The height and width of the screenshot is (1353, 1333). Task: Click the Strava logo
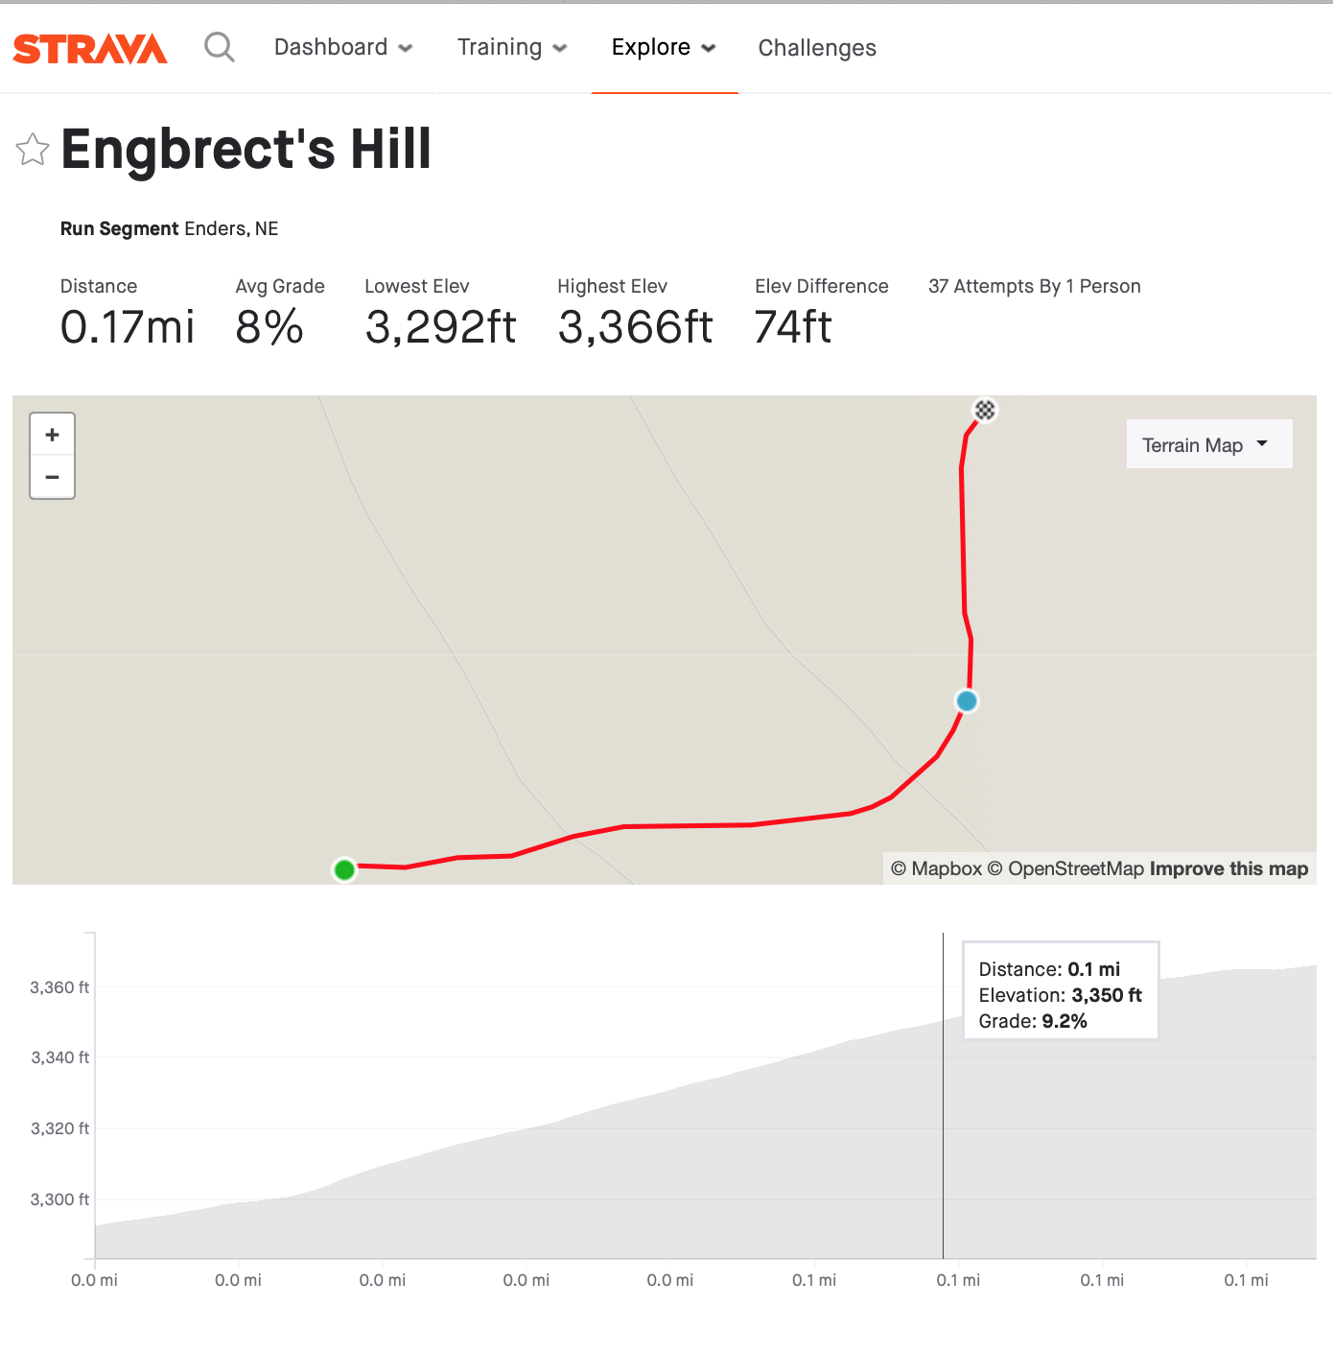[89, 47]
